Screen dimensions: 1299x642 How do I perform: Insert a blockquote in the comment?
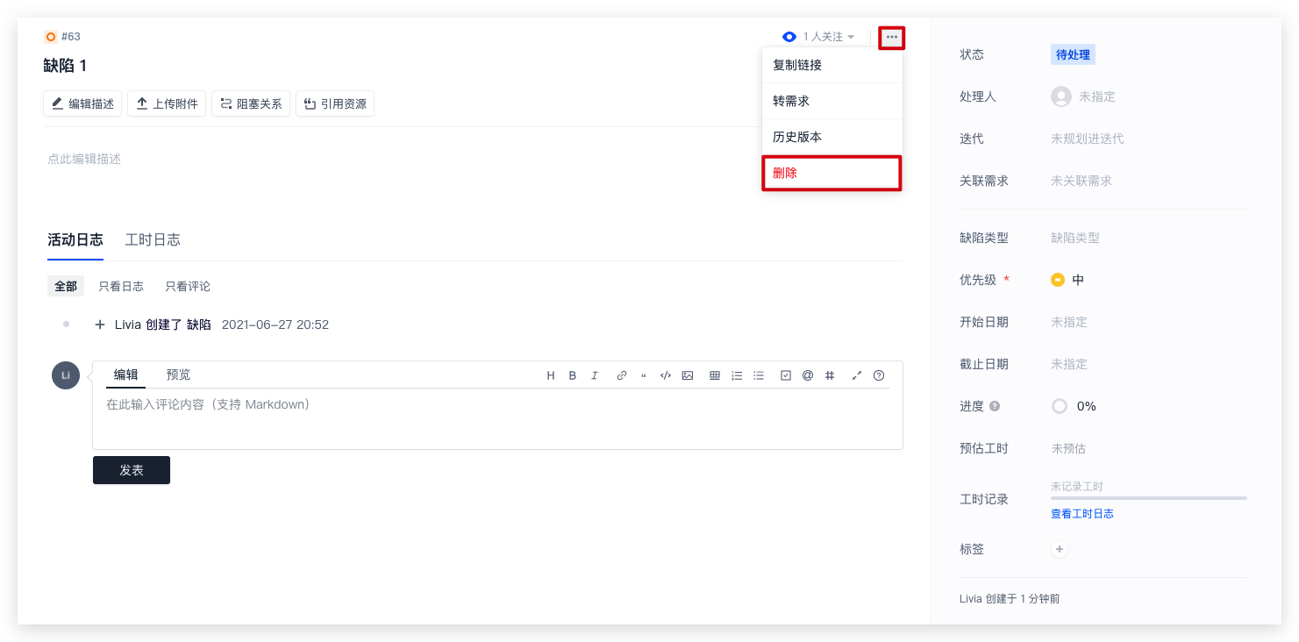point(644,375)
